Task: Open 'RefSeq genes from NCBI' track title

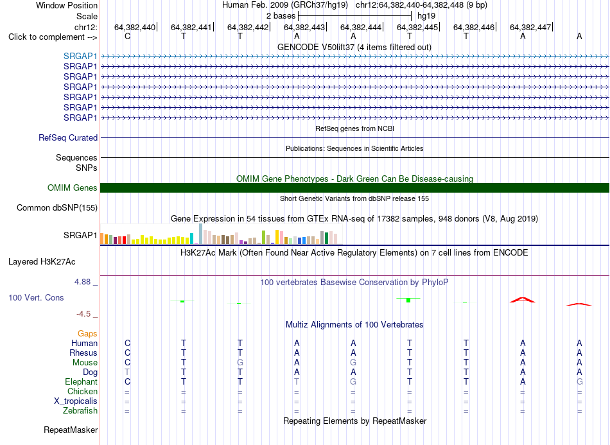Action: [x=354, y=128]
